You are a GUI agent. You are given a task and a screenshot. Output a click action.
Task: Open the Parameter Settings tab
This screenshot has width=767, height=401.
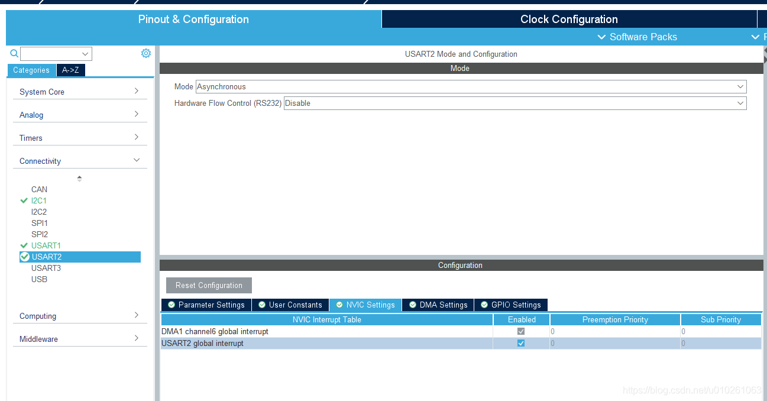(206, 305)
